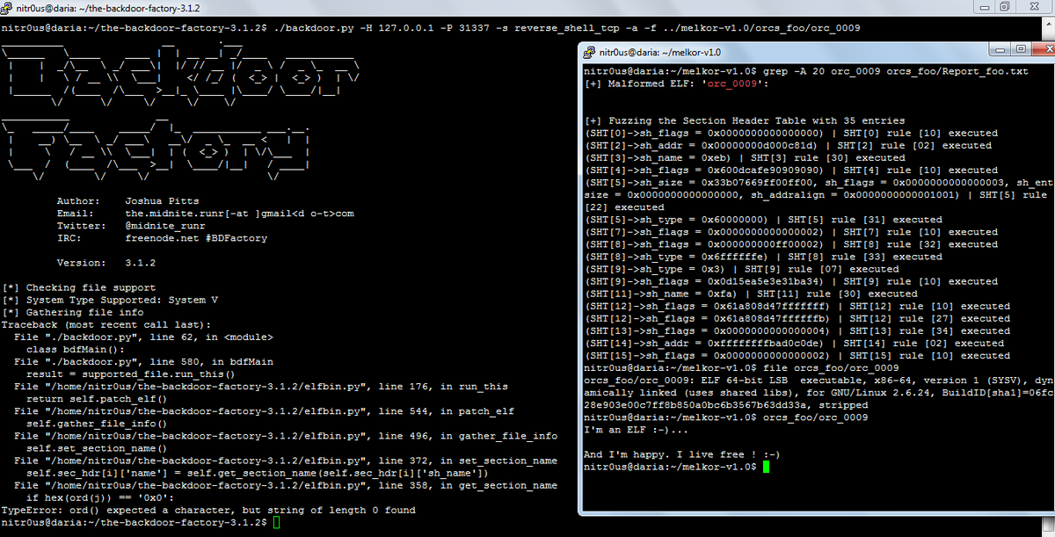Click "[+] Malformed ELF: 'orc_0009':" line
This screenshot has height=537, width=1055.
pyautogui.click(x=675, y=83)
